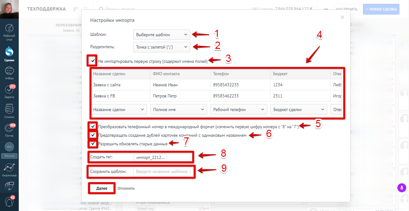Open Рабочий стол from the sidebar
409x211 pixels.
tap(9, 31)
